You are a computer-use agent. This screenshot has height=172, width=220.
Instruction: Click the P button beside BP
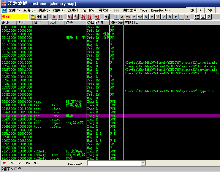[x=200, y=10]
